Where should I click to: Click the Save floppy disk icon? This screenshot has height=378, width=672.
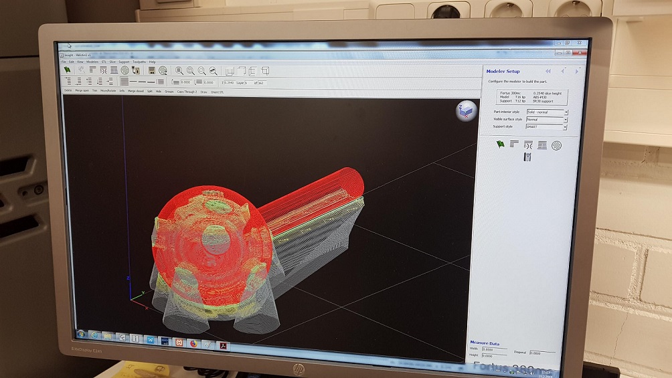point(152,70)
